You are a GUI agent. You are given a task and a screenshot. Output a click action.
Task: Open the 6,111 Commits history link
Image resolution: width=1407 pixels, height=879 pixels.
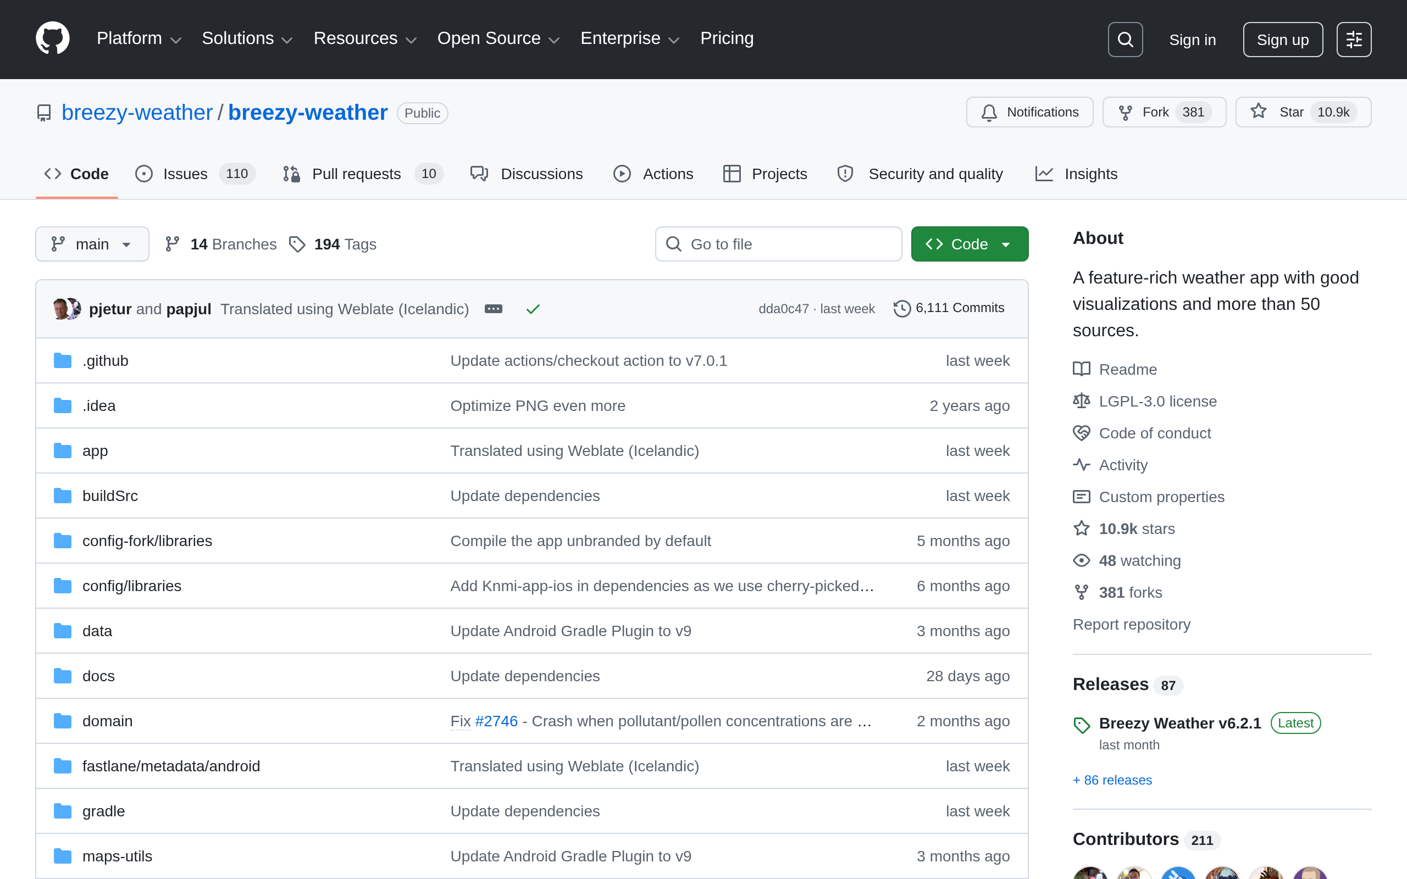click(x=949, y=308)
